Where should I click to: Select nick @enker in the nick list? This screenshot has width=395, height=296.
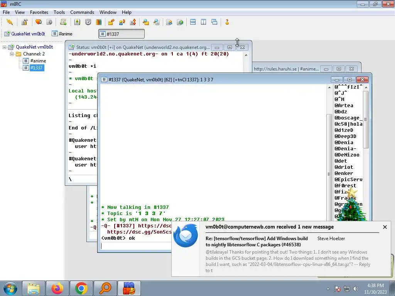344,173
